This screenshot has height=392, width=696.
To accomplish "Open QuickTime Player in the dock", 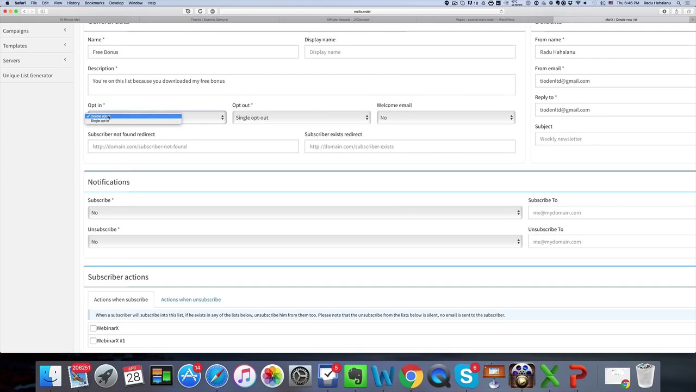I will tap(439, 376).
